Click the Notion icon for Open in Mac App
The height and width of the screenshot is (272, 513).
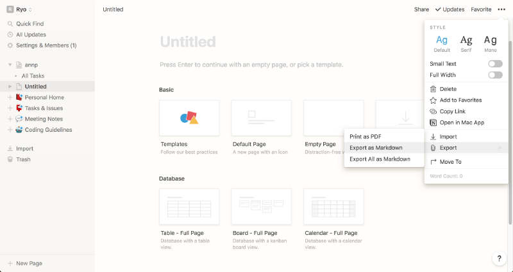(x=433, y=123)
